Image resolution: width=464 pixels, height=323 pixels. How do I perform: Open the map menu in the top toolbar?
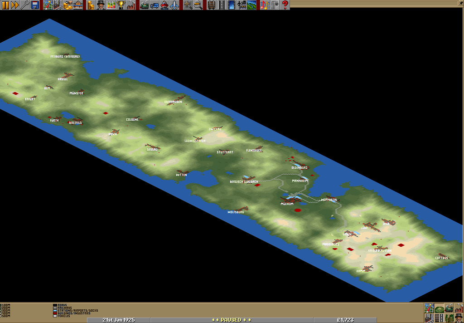pyautogui.click(x=48, y=5)
